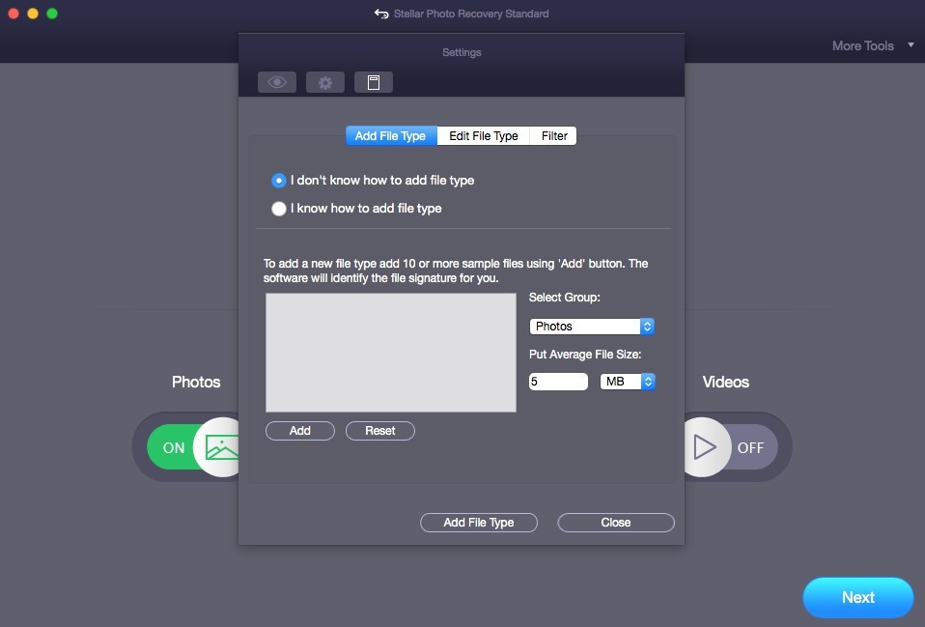Click the Videos play icon
Viewport: 925px width, 627px height.
pos(705,446)
